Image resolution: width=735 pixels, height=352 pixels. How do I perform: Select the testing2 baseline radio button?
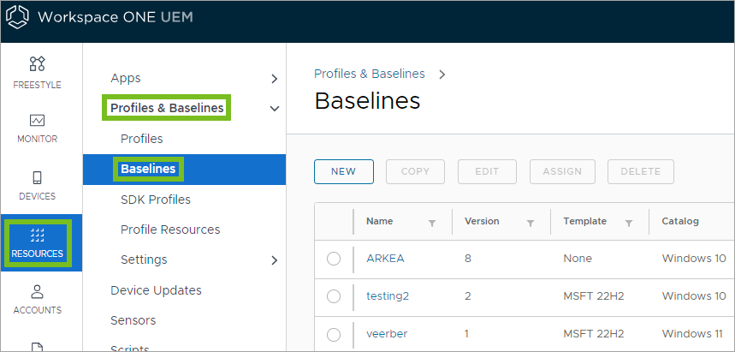click(x=334, y=296)
